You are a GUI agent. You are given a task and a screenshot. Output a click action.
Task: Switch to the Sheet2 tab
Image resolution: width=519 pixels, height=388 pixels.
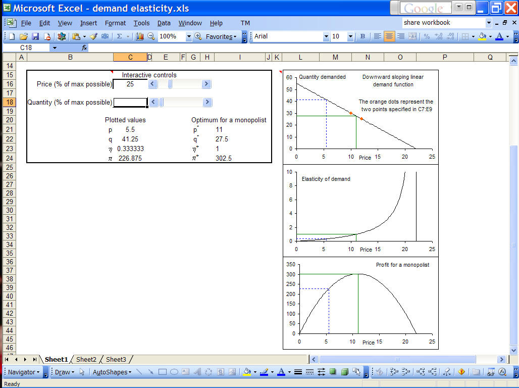tap(86, 359)
